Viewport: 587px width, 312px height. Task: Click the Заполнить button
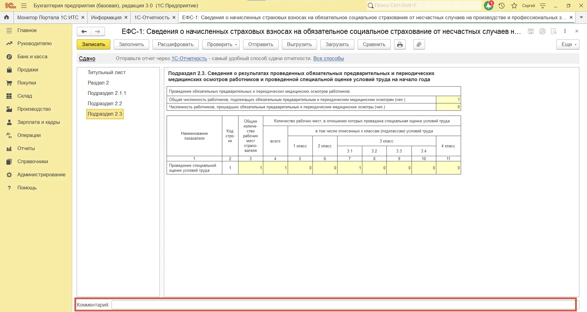pyautogui.click(x=131, y=45)
